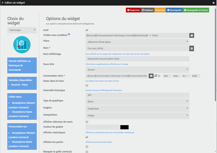Image resolution: width=217 pixels, height=153 pixels.
Task: Click the Couleur du graphe text field
Action: point(103,127)
